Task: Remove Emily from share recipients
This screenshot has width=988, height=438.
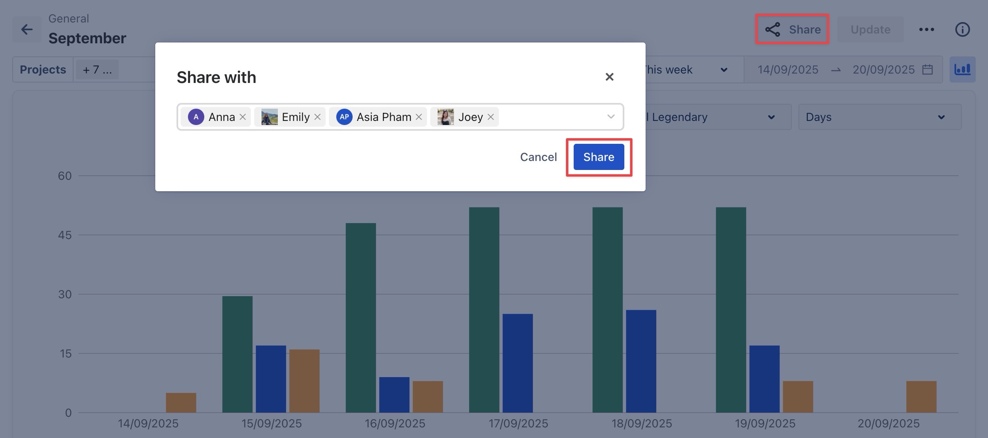Action: [x=317, y=117]
